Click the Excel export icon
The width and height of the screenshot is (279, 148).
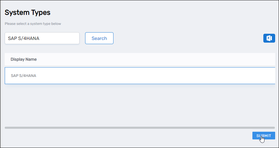[269, 38]
